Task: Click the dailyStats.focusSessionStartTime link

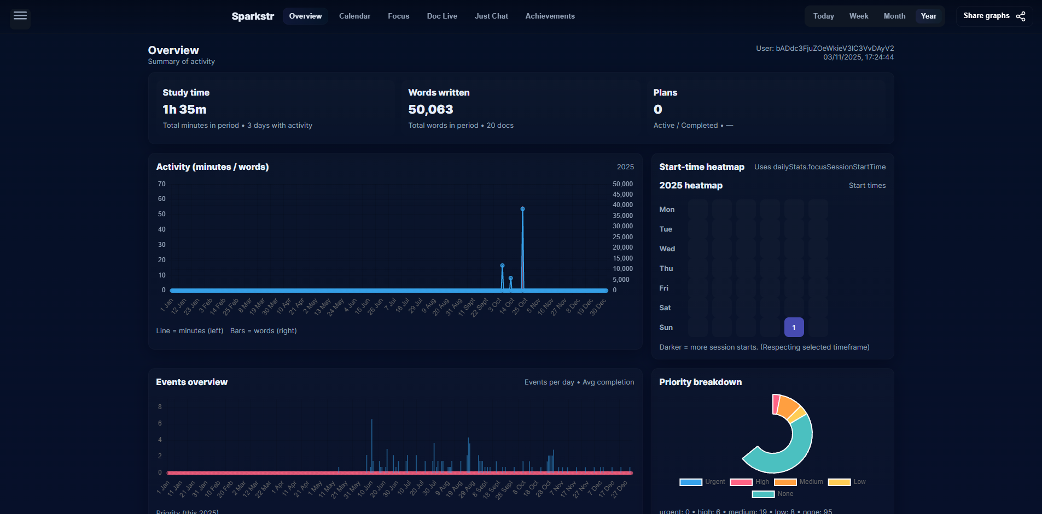Action: [828, 167]
